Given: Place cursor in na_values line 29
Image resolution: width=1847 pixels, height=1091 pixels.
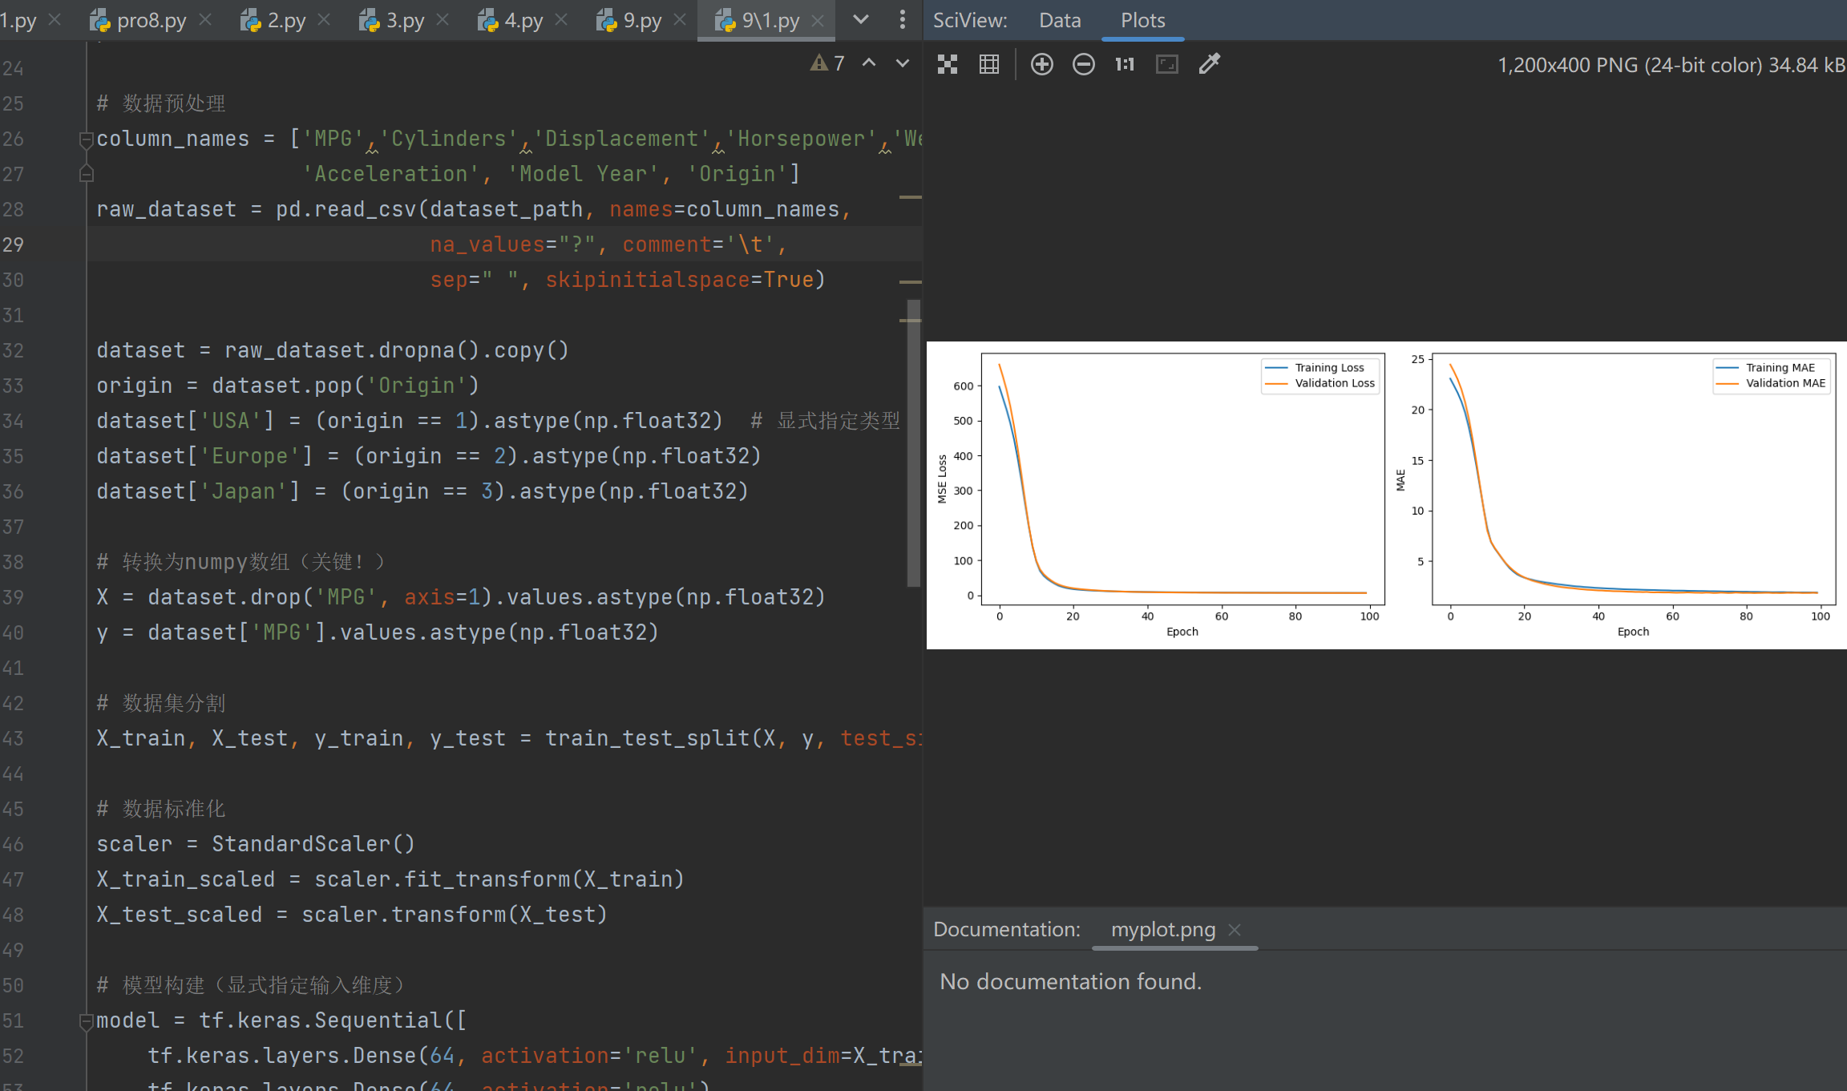Looking at the screenshot, I should (x=608, y=244).
